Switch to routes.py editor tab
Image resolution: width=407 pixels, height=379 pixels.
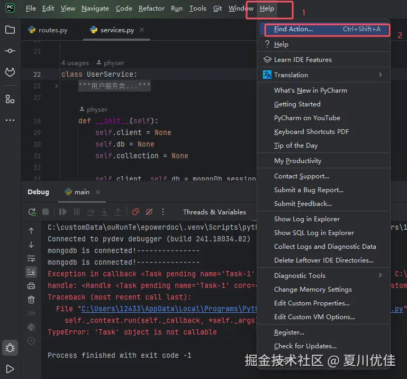(48, 30)
